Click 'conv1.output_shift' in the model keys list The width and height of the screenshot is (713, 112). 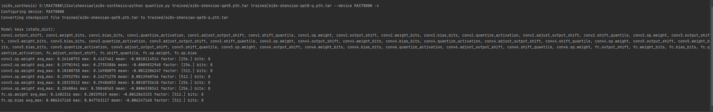tap(21, 35)
